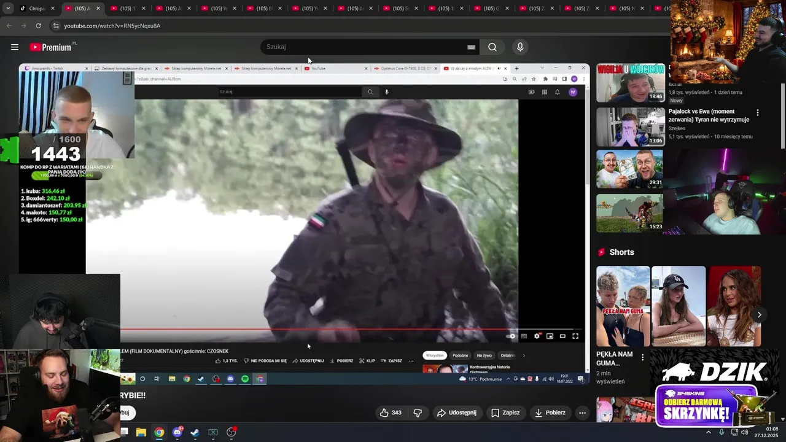View site information icon in address bar
786x442 pixels.
coord(56,26)
